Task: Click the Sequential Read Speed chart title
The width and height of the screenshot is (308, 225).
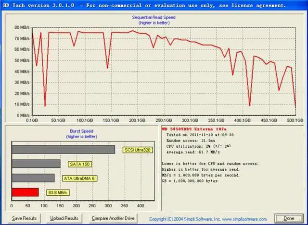Action: click(x=154, y=17)
